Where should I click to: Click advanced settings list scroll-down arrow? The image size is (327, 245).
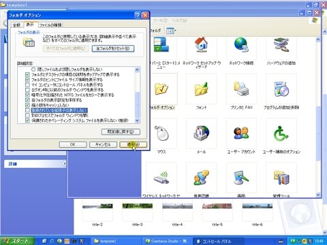coord(137,120)
